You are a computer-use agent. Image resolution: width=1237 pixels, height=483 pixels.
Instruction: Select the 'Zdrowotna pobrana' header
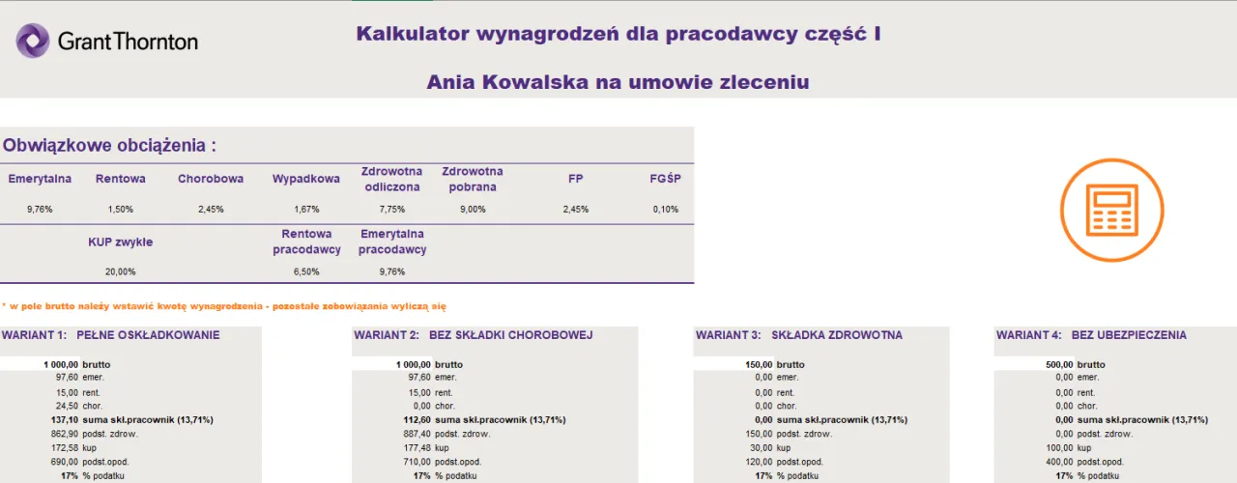point(473,179)
